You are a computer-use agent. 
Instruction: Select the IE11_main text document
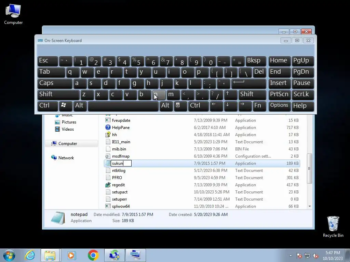point(121,142)
